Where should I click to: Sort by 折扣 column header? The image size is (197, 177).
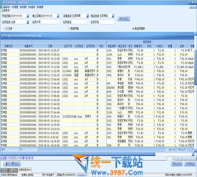(x=149, y=46)
